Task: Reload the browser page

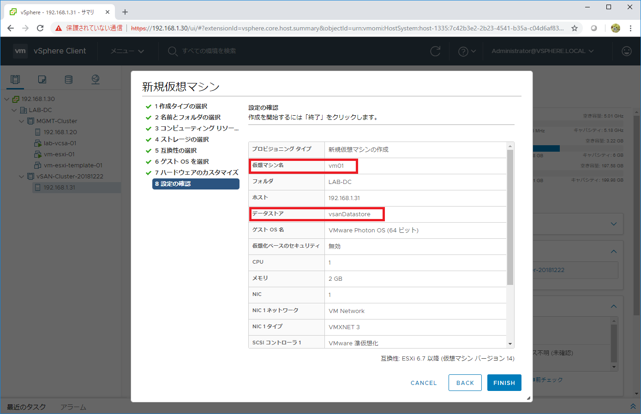Action: (40, 28)
